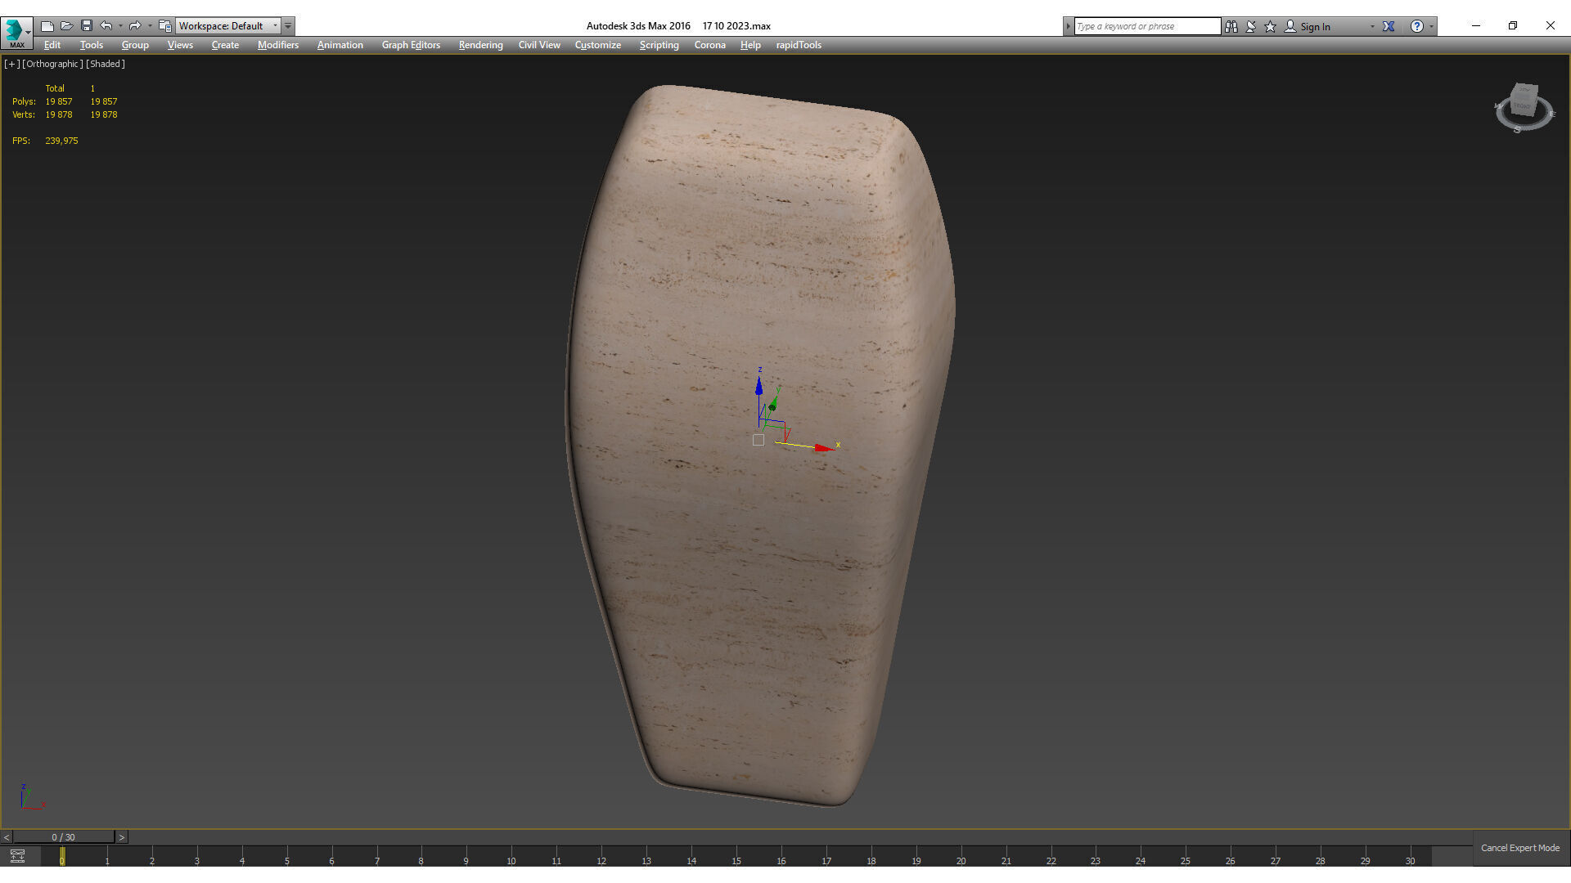The image size is (1571, 883).
Task: Expand the search field arrow
Action: (x=1068, y=26)
